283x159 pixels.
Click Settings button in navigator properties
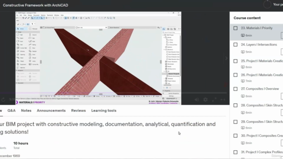coord(171,96)
